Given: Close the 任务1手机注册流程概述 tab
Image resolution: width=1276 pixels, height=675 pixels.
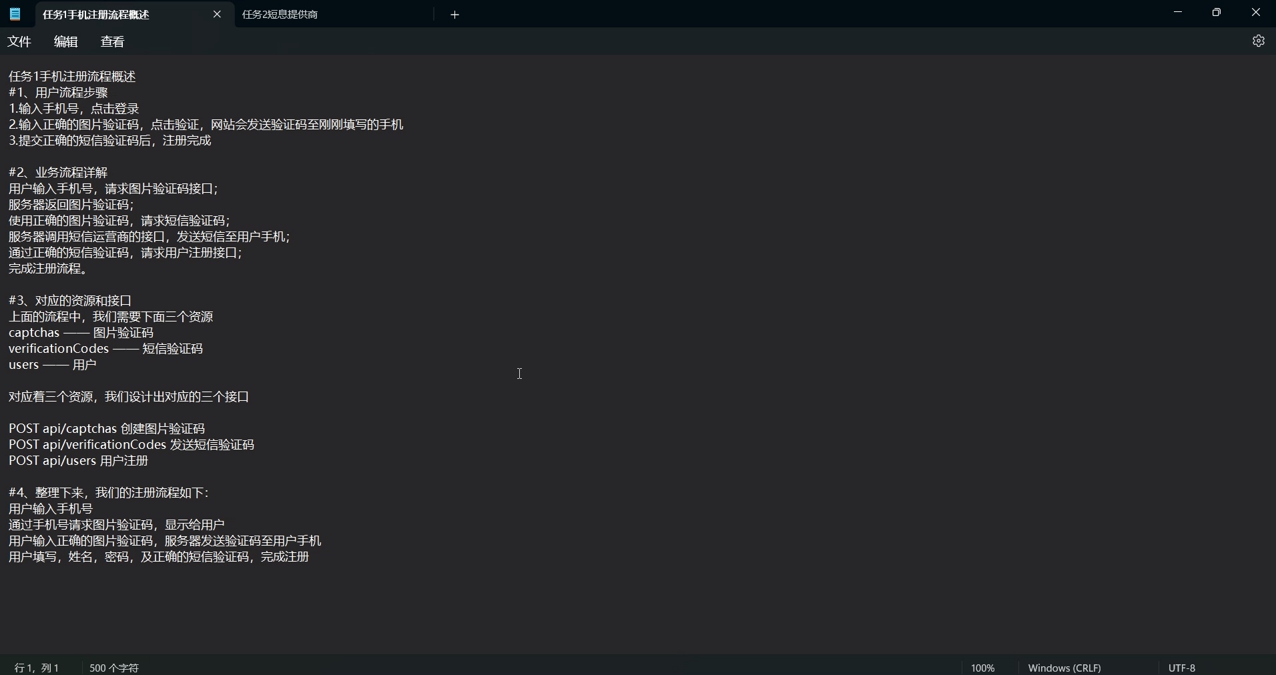Looking at the screenshot, I should [x=217, y=14].
